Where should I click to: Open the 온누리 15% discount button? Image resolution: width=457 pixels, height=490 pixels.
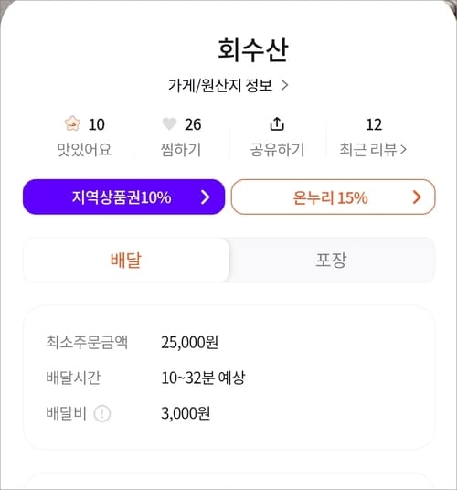pos(333,197)
